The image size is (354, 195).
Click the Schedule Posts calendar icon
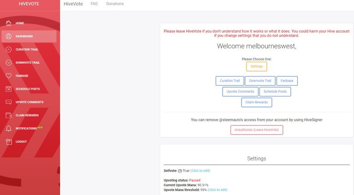pyautogui.click(x=9, y=89)
